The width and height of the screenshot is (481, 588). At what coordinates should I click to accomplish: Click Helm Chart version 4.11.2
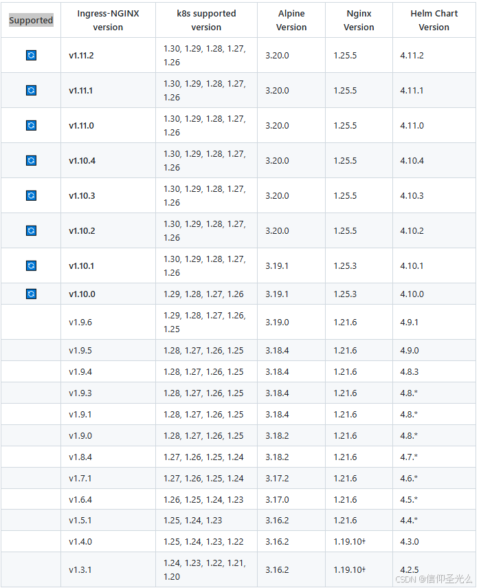412,56
